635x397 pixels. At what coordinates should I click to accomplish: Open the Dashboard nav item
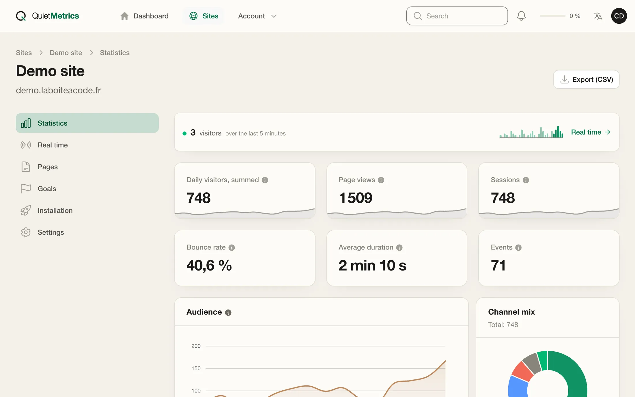point(145,16)
